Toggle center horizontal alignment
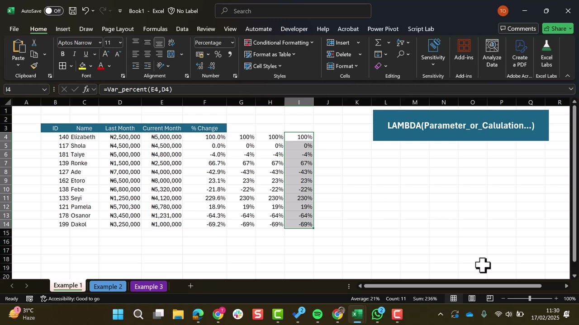 pyautogui.click(x=147, y=54)
